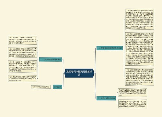Click connector junction left of central node
162x117 pixels.
(x=64, y=73)
